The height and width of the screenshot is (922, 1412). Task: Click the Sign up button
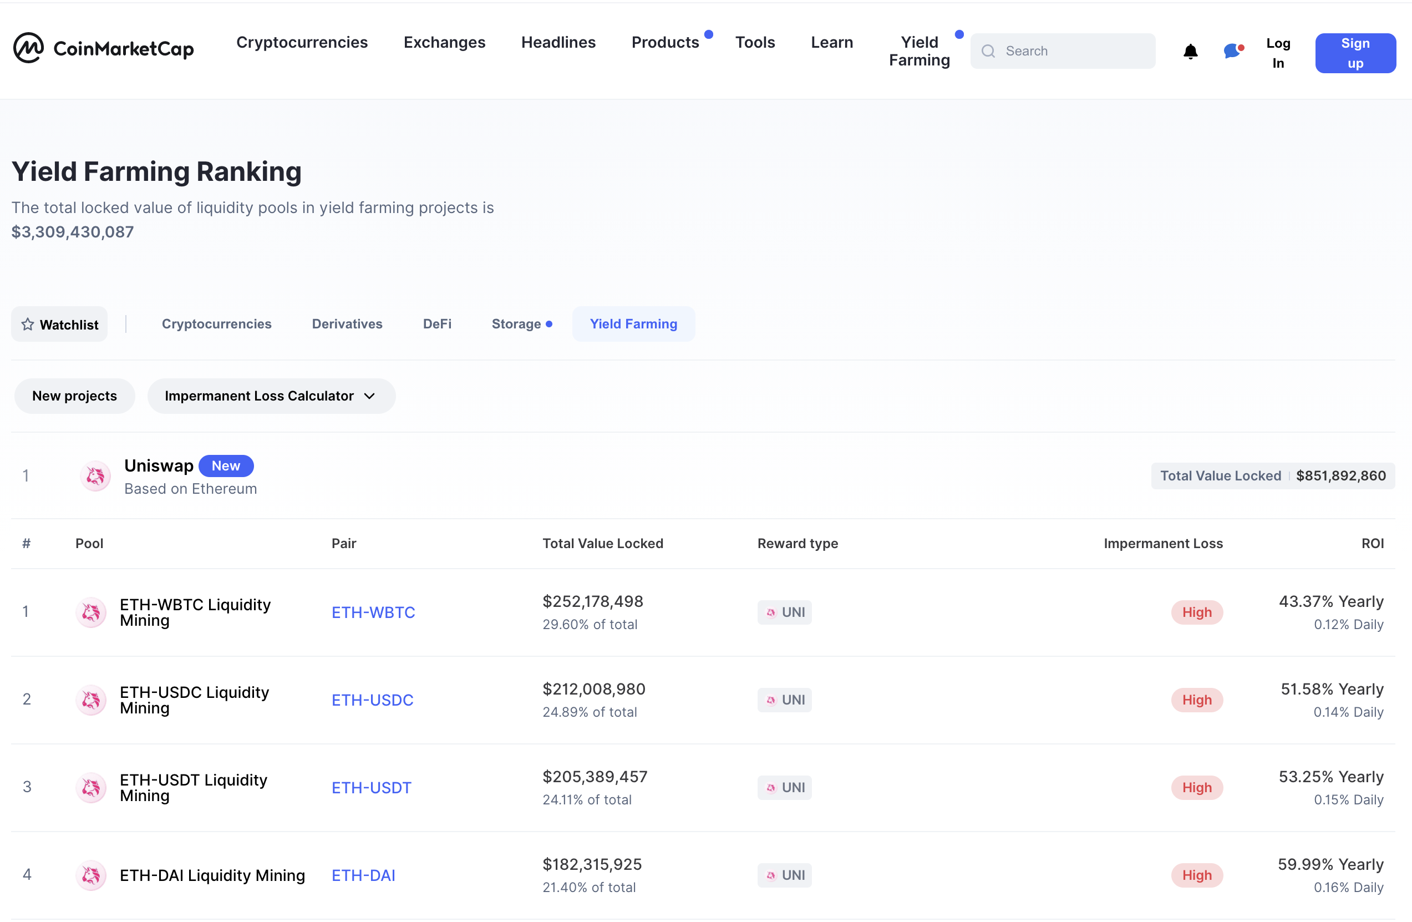[x=1355, y=53]
